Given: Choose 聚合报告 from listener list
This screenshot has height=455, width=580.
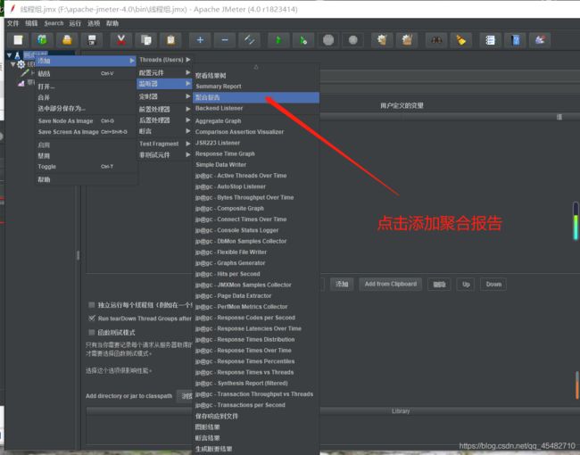Looking at the screenshot, I should 256,97.
